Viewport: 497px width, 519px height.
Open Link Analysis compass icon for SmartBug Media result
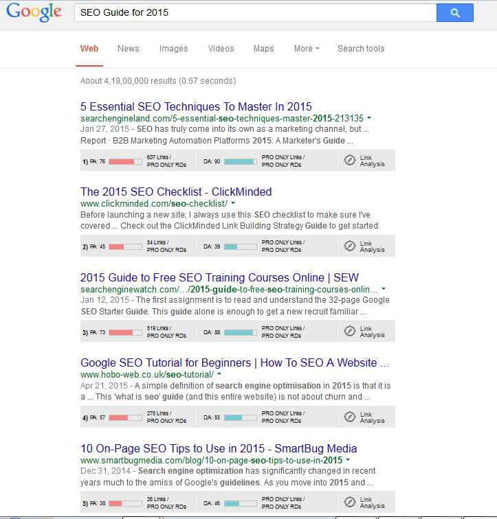[350, 502]
